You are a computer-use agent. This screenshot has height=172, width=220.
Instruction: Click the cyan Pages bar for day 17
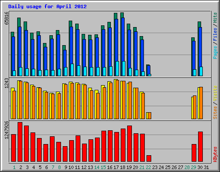(117, 68)
